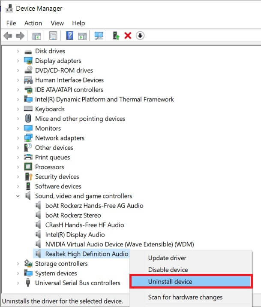Image resolution: width=261 pixels, height=307 pixels.
Task: Expand the Keyboards node
Action: (x=18, y=109)
